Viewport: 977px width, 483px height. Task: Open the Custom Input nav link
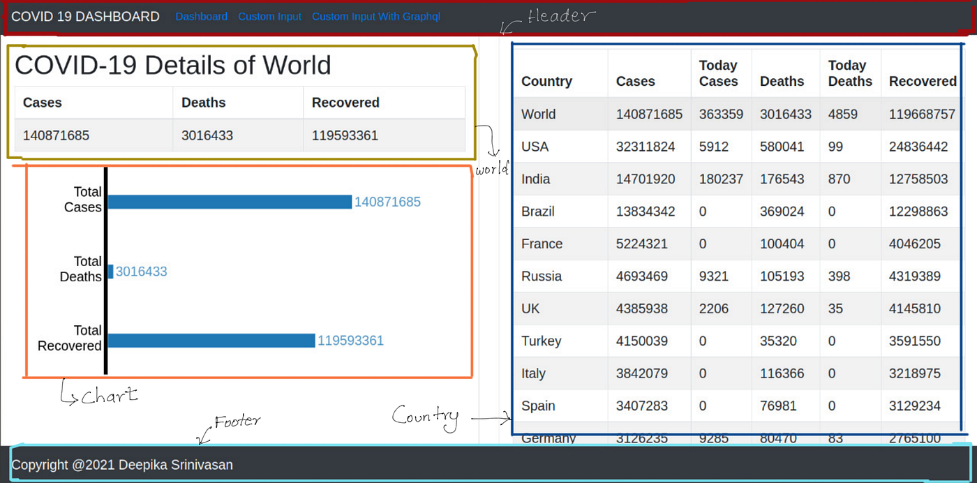(x=269, y=17)
